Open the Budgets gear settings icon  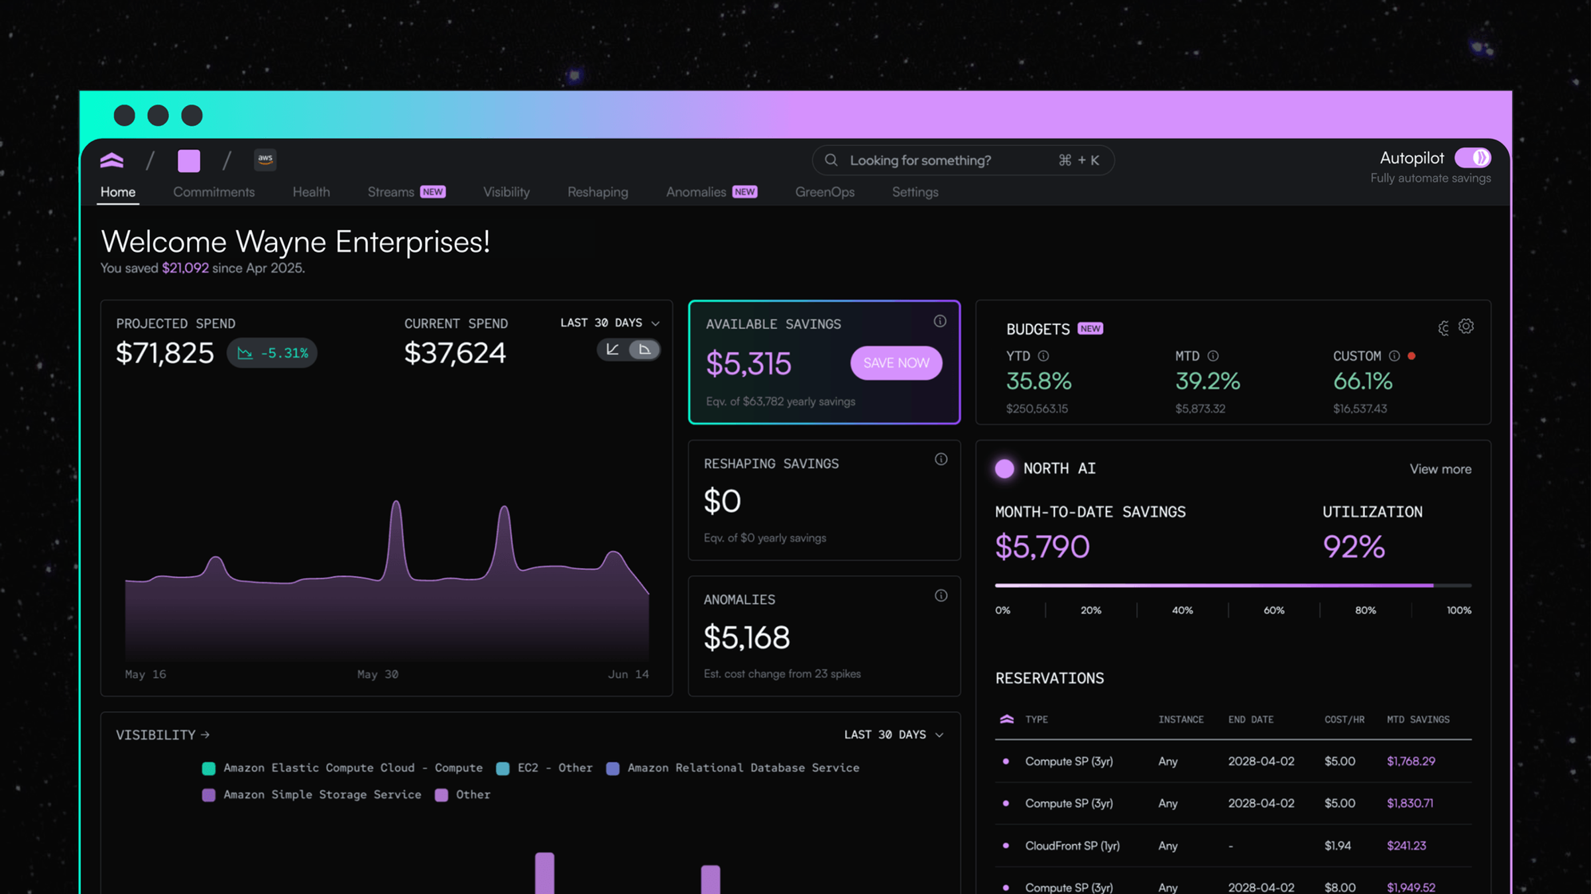pos(1466,327)
